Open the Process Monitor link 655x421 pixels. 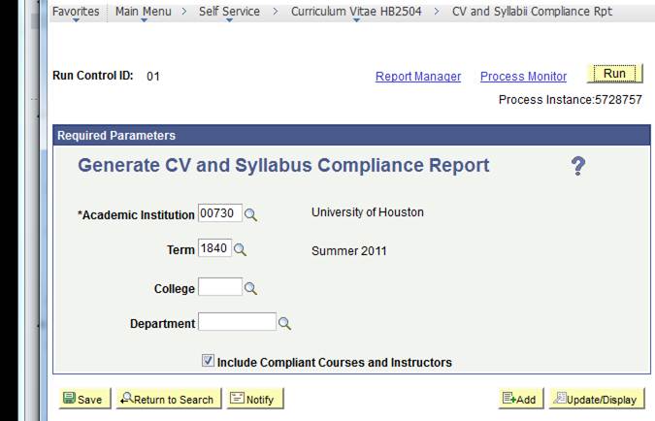tap(523, 77)
